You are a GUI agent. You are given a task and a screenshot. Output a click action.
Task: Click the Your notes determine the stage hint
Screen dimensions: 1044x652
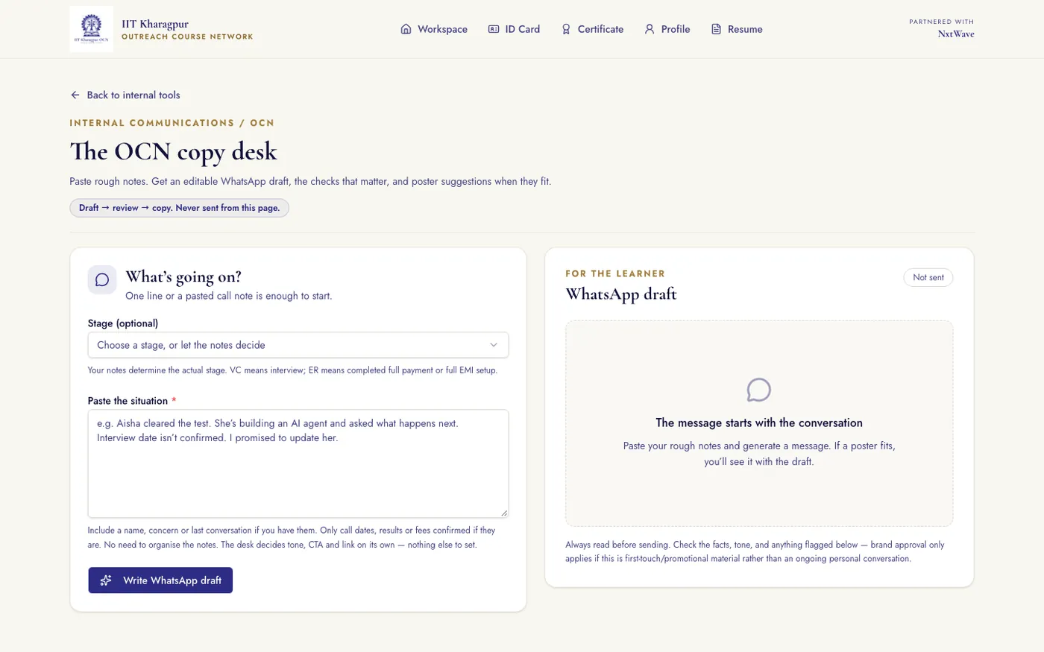pyautogui.click(x=292, y=370)
